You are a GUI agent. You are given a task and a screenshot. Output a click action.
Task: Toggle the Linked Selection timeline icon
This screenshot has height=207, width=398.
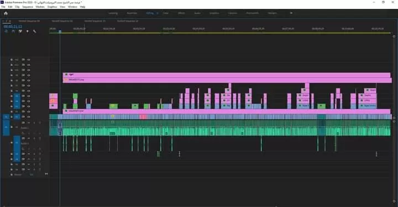[20, 32]
